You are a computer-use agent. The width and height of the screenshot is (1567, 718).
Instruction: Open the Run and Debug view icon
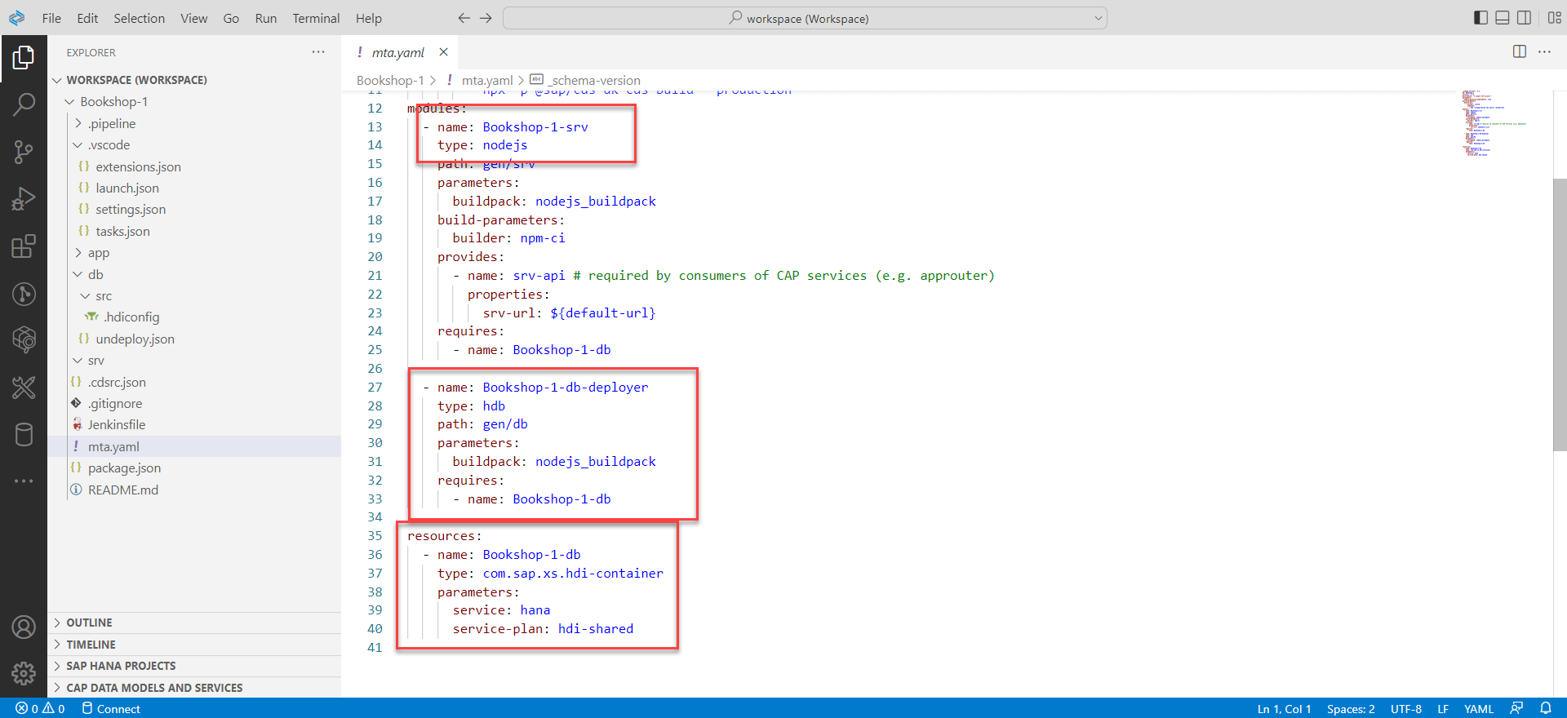[x=24, y=199]
